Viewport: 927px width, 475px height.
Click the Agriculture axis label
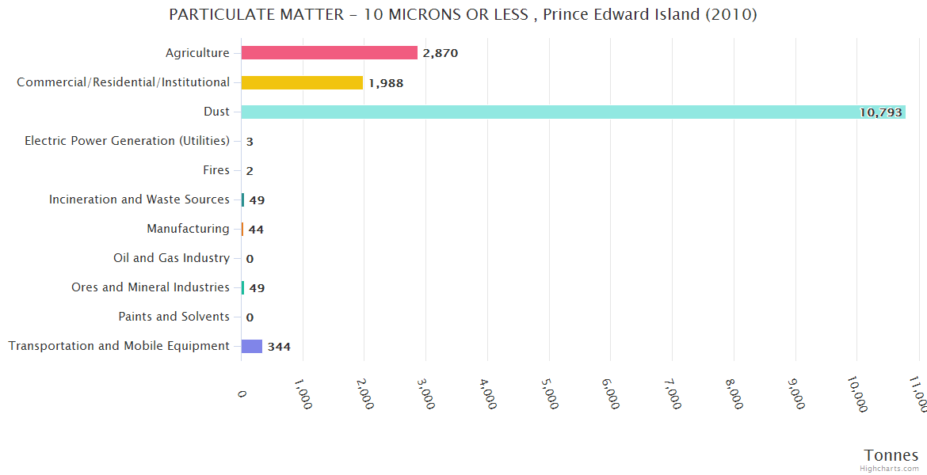[197, 53]
